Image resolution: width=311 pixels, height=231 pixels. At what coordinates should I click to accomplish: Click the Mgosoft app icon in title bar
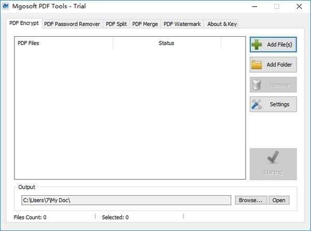[6, 6]
